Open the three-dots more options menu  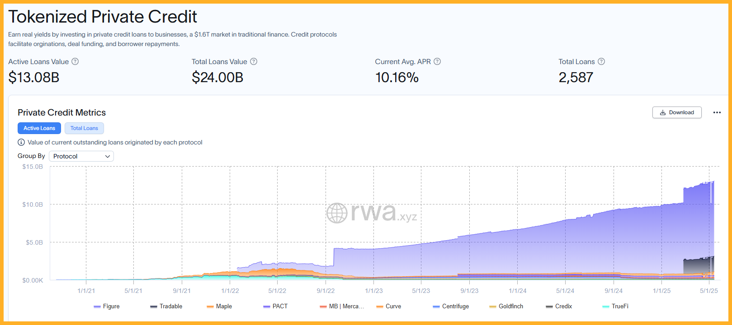(717, 112)
